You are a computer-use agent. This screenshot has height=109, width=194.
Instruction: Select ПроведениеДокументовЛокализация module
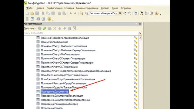62,96
